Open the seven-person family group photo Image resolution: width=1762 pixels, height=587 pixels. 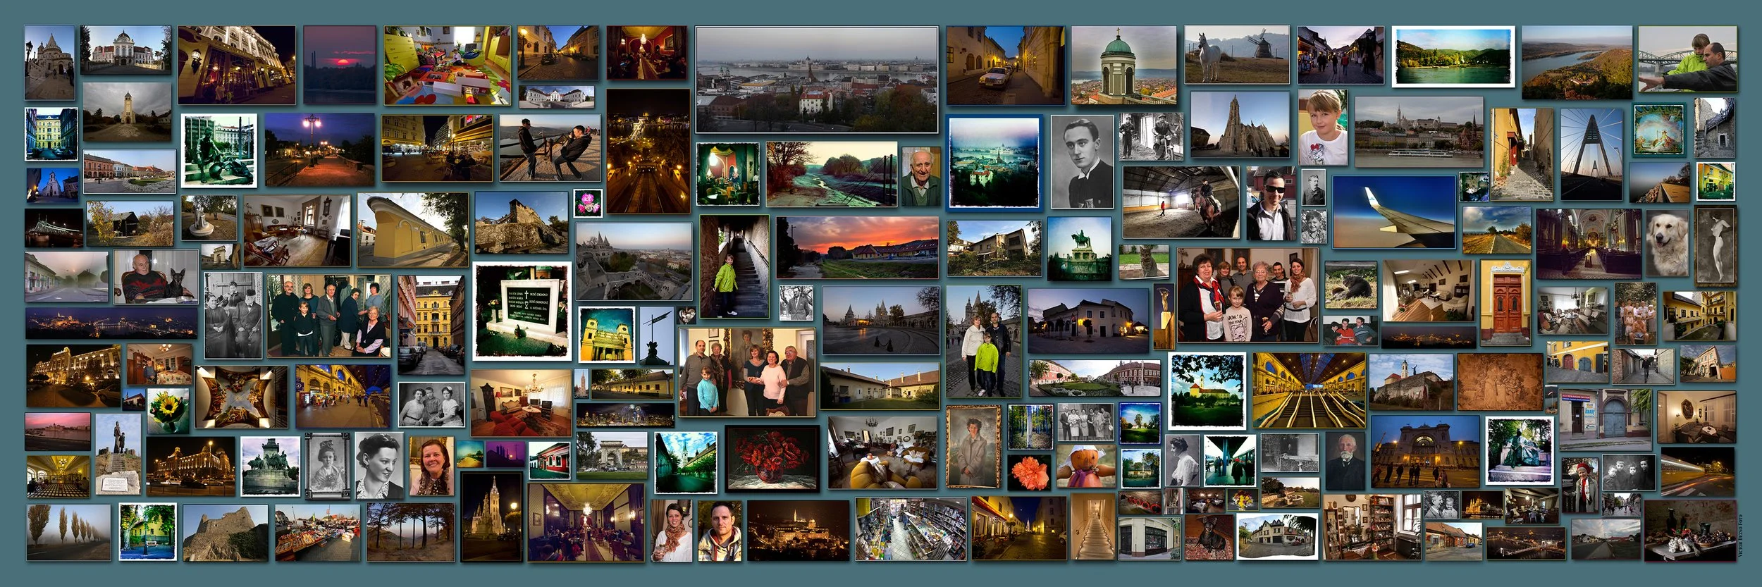[1247, 295]
